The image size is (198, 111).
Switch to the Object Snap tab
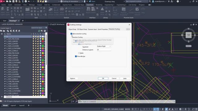click(72, 29)
